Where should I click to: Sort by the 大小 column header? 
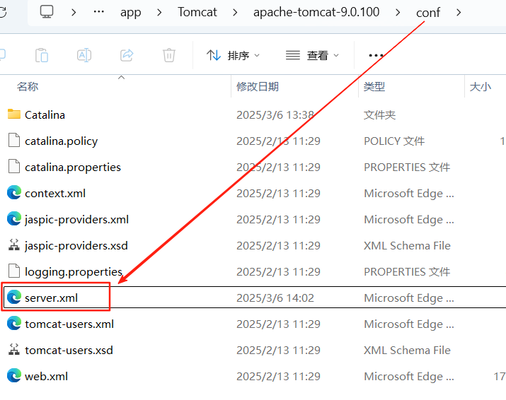481,86
